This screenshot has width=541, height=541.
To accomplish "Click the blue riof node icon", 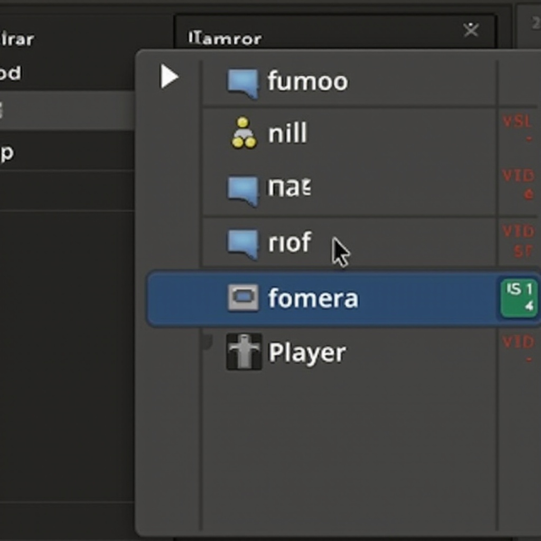I will (x=243, y=244).
